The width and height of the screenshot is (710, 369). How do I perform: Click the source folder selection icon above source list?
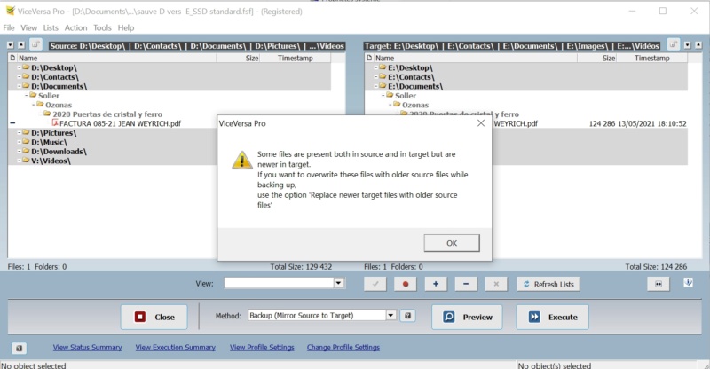point(35,44)
